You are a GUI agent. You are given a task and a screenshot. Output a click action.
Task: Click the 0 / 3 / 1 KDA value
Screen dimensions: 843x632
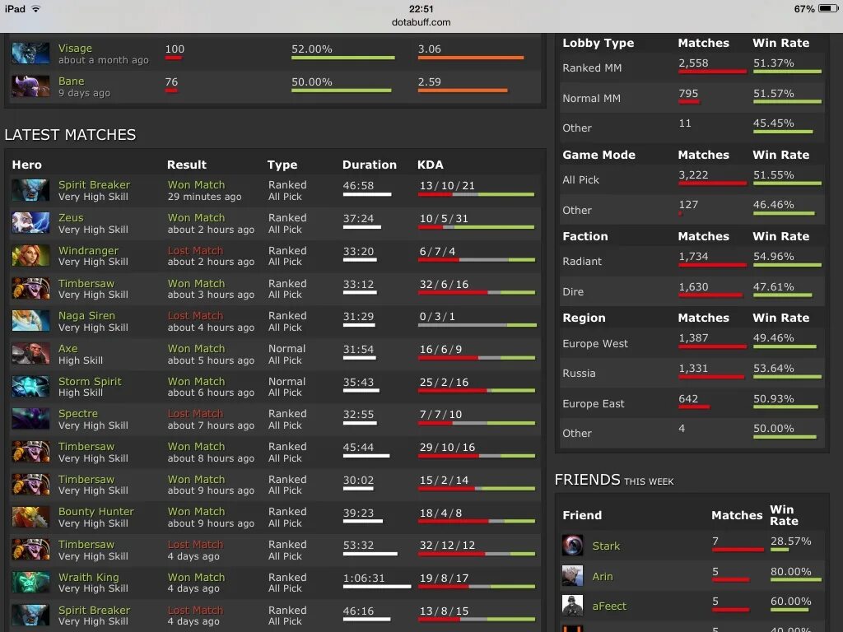[x=437, y=317]
